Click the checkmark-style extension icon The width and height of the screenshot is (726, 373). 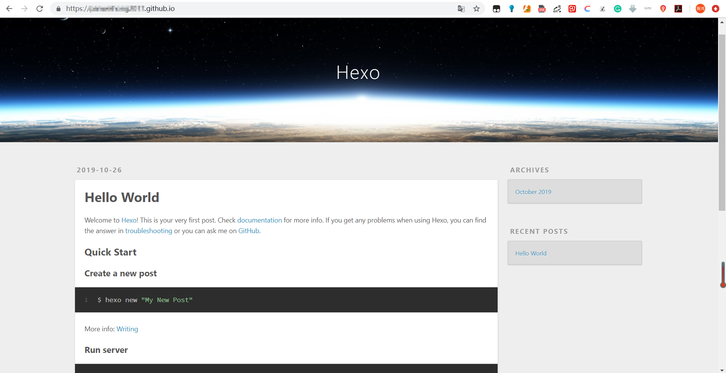pos(603,8)
